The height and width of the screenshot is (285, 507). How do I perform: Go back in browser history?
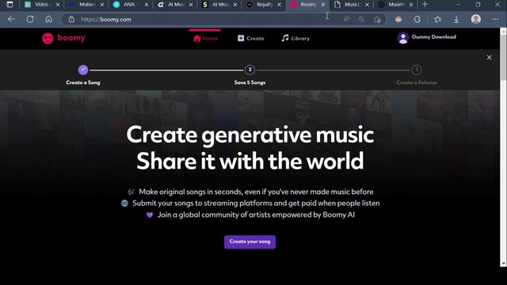click(11, 19)
